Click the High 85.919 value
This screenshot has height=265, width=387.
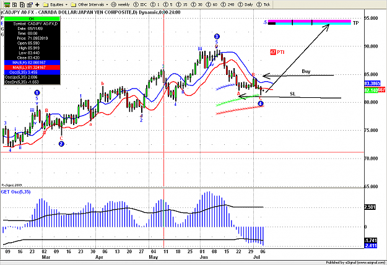point(33,48)
